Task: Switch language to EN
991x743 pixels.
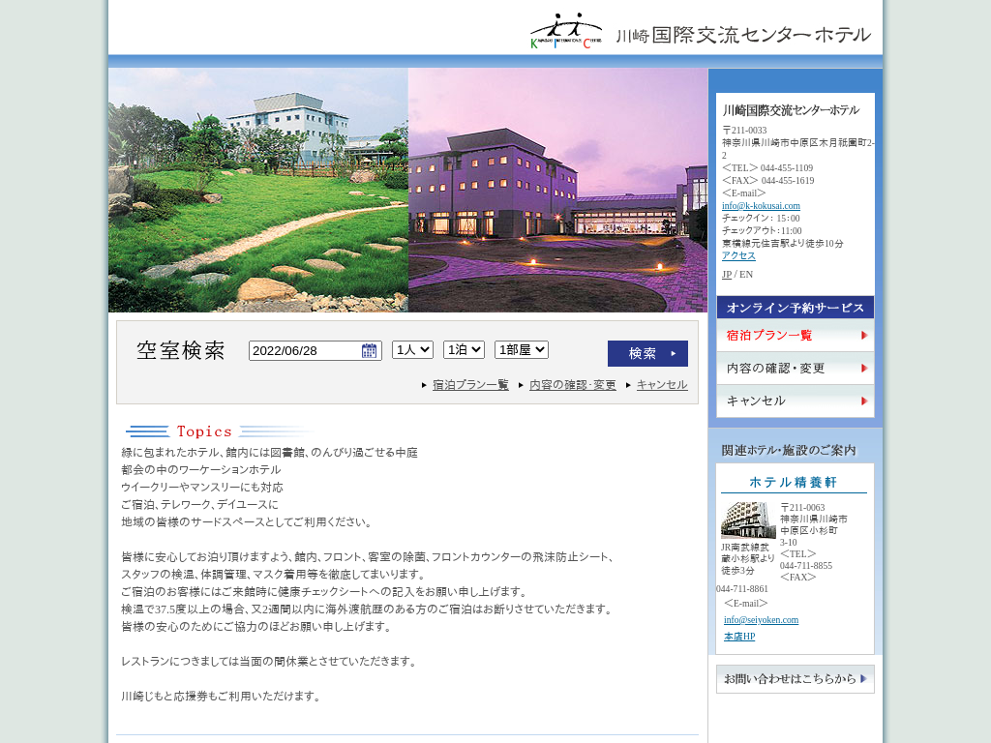Action: (746, 274)
